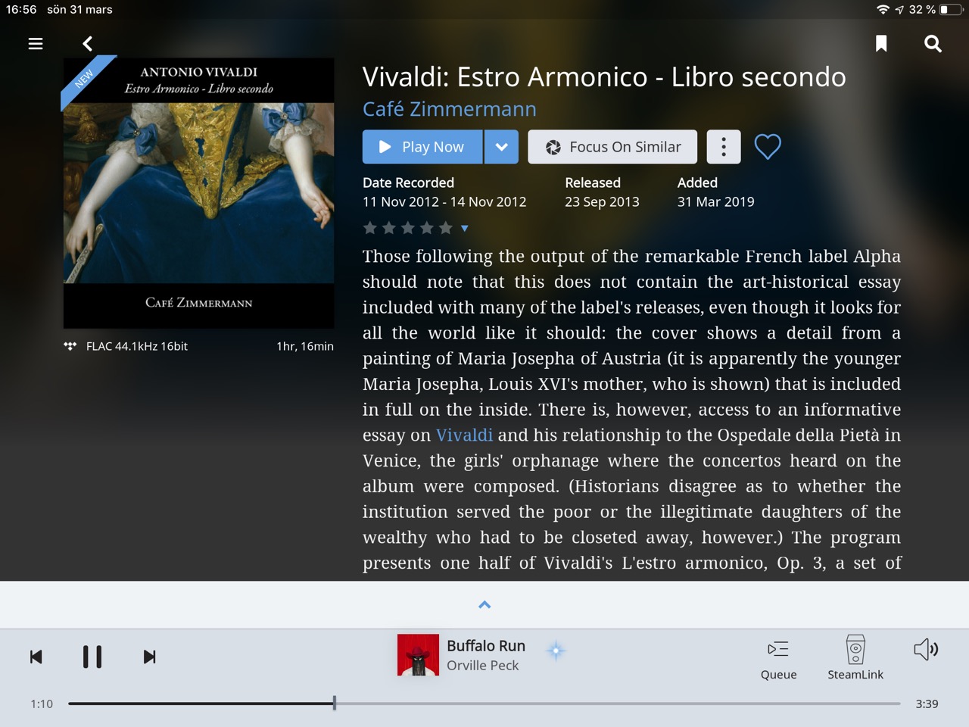Select the SteamLink audio zone

[x=855, y=658]
